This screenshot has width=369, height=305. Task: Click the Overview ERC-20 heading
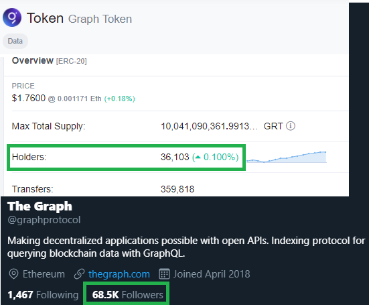tap(49, 61)
